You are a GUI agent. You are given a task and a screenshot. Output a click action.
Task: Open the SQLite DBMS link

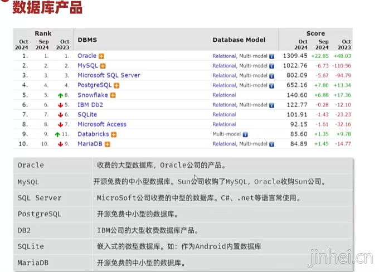(x=87, y=115)
